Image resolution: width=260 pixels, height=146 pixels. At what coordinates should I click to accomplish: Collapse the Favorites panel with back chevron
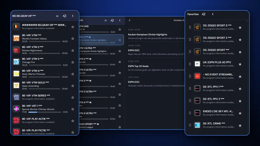point(213,14)
